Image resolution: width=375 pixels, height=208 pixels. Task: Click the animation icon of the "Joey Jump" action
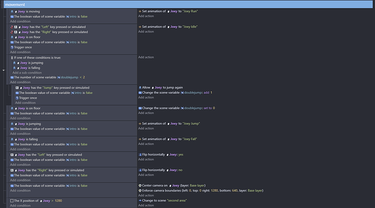(140, 124)
